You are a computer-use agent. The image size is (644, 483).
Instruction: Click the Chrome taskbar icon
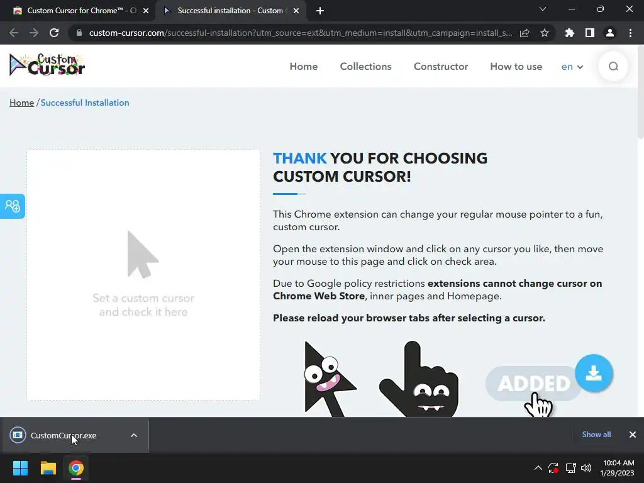pos(76,468)
